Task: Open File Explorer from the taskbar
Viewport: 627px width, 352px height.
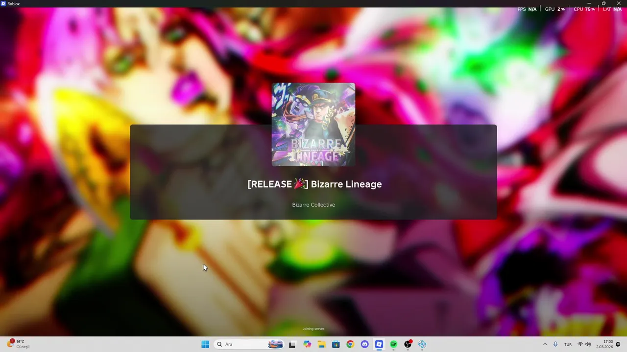Action: pos(321,344)
